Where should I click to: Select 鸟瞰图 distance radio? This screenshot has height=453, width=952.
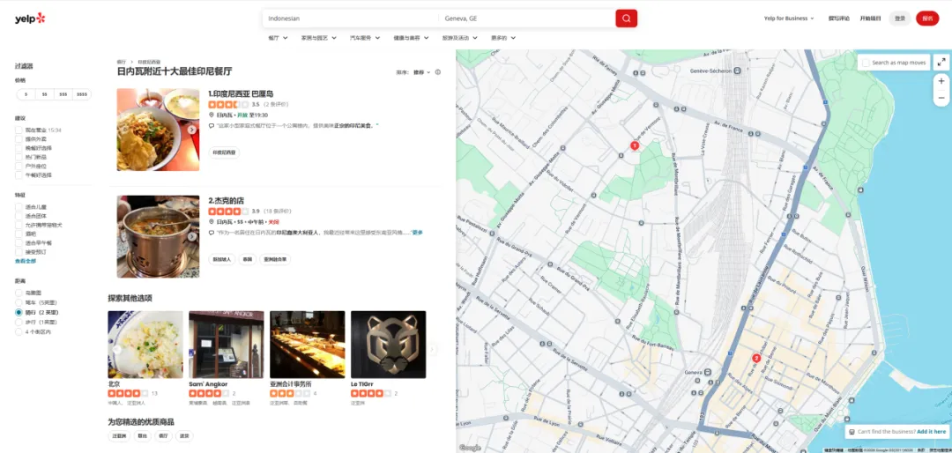(19, 293)
